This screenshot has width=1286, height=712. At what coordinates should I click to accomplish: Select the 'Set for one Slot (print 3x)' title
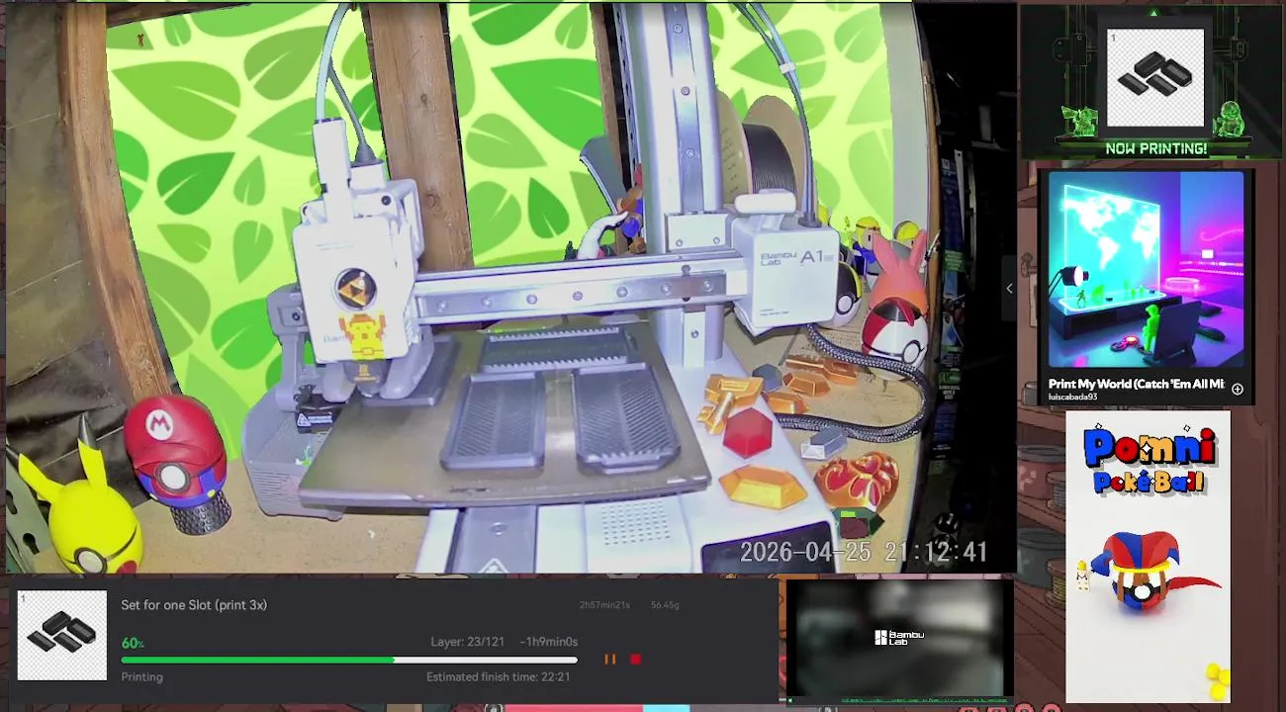click(x=194, y=605)
